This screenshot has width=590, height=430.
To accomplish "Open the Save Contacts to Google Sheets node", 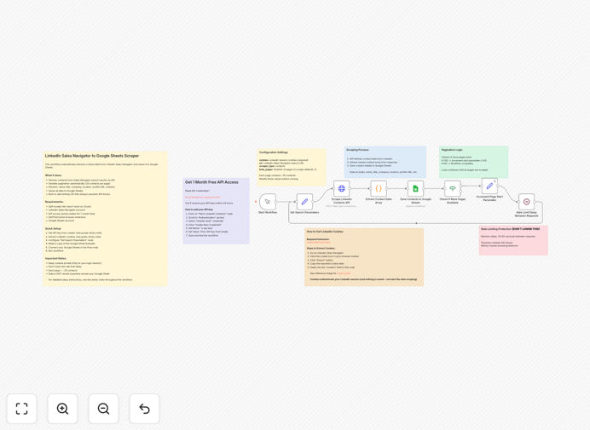I will point(415,188).
